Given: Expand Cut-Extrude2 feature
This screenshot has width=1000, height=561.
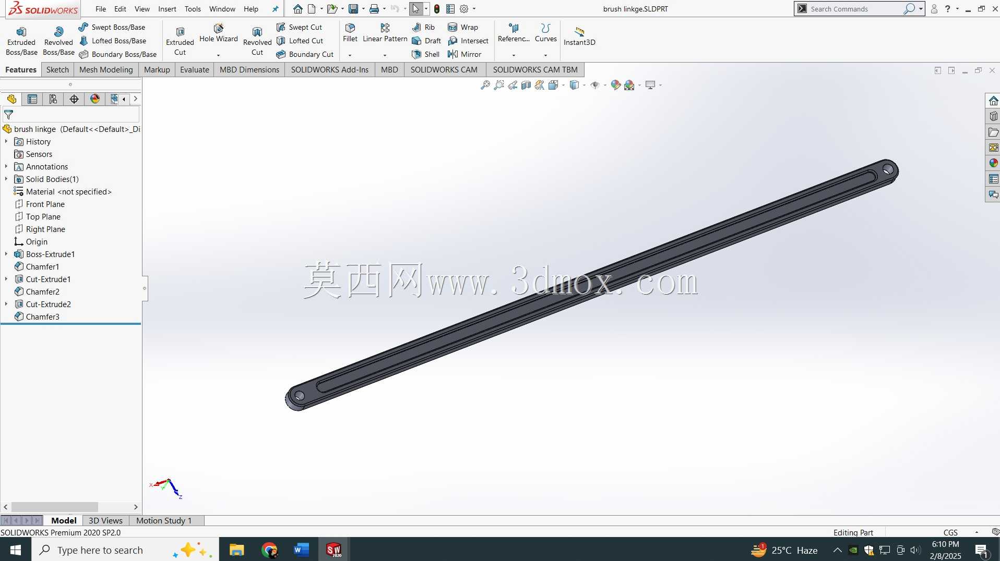Looking at the screenshot, I should coord(6,304).
